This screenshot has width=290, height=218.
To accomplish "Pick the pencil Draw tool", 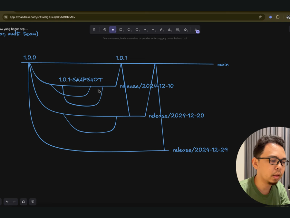I will tap(161, 30).
